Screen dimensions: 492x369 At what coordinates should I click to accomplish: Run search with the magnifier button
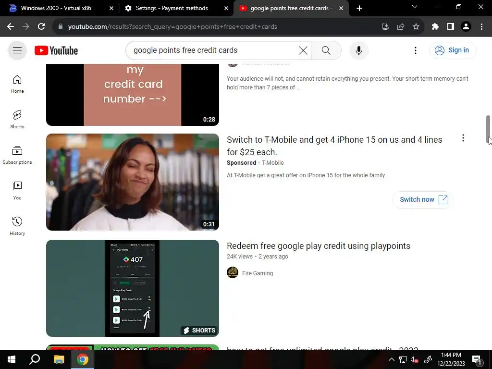point(326,50)
